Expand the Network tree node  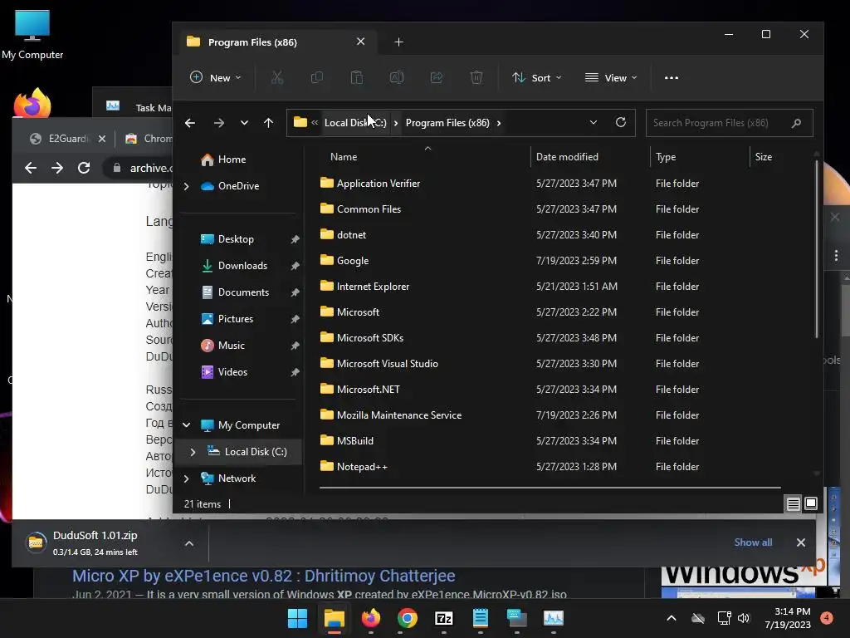point(187,478)
